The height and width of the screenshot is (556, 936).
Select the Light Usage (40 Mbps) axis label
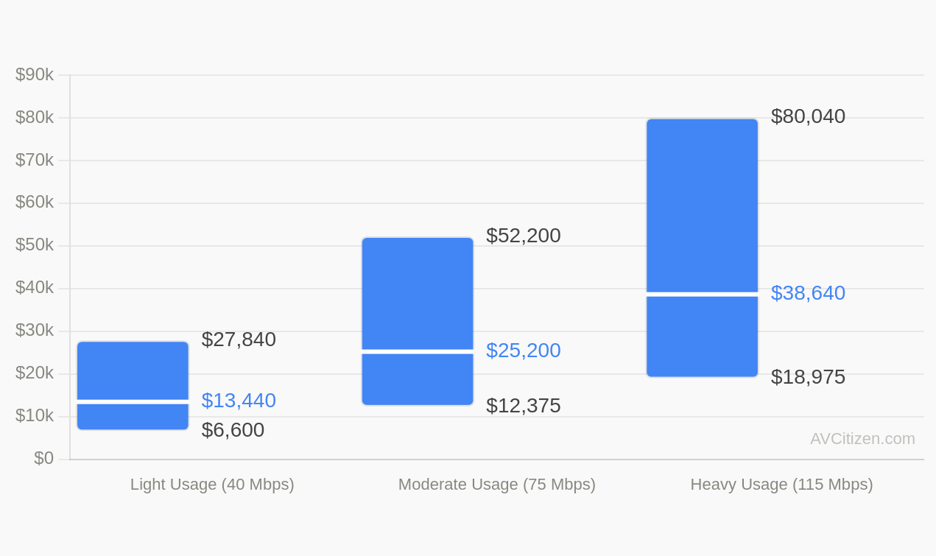[211, 485]
